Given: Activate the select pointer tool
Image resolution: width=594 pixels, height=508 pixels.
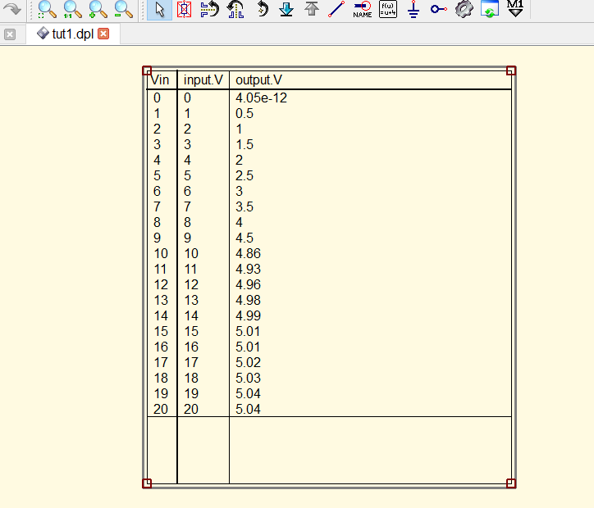Looking at the screenshot, I should [159, 10].
